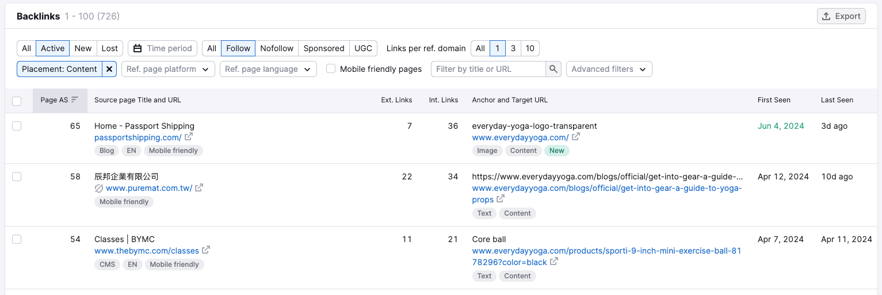Check the Home - Passport Shipping row
Screen dimensions: 882x295
point(17,126)
